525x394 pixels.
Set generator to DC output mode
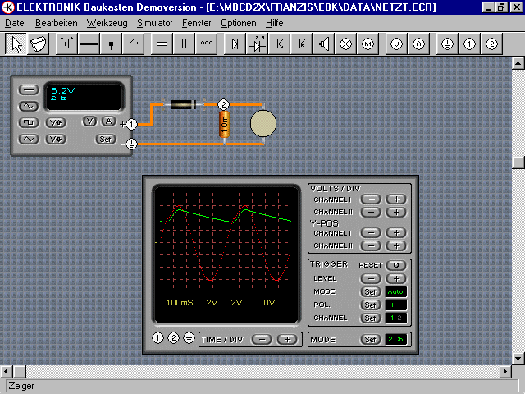(x=29, y=89)
